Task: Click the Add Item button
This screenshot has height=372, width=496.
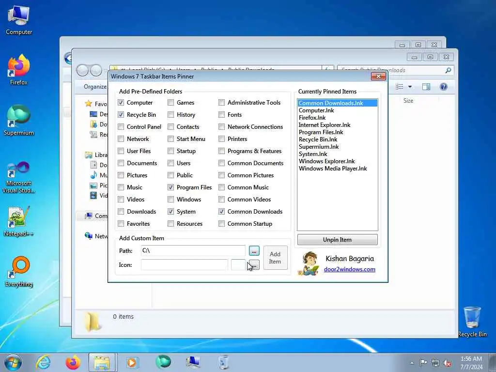Action: (x=275, y=258)
